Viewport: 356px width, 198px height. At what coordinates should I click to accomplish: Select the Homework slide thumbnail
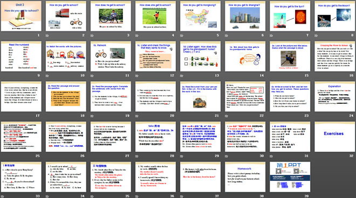pyautogui.click(x=245, y=176)
